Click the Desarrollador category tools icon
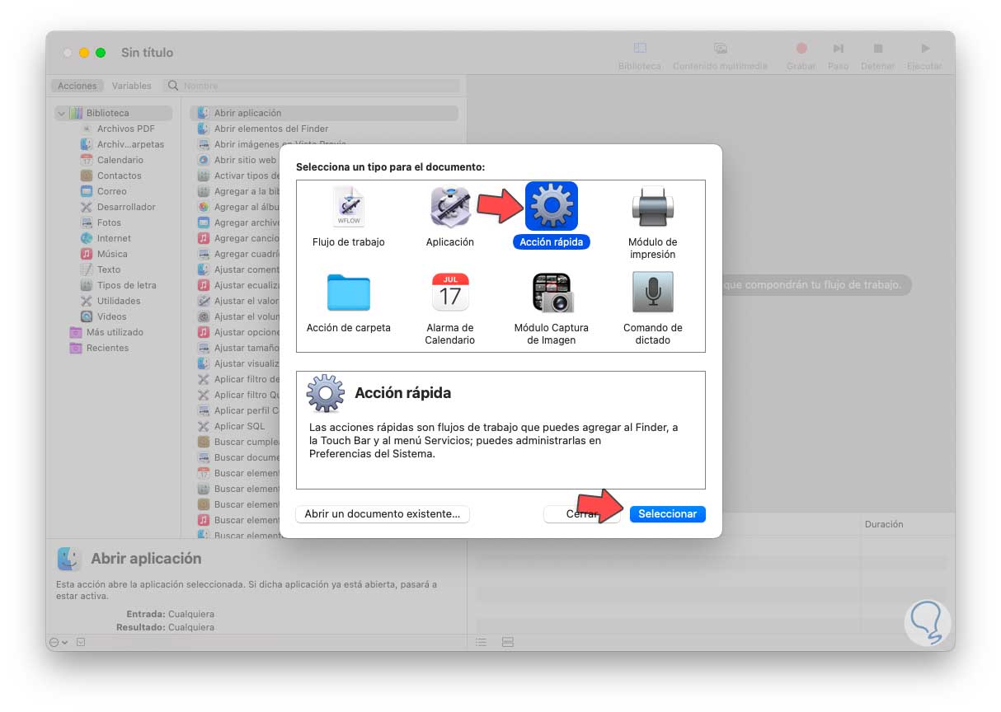 (87, 207)
